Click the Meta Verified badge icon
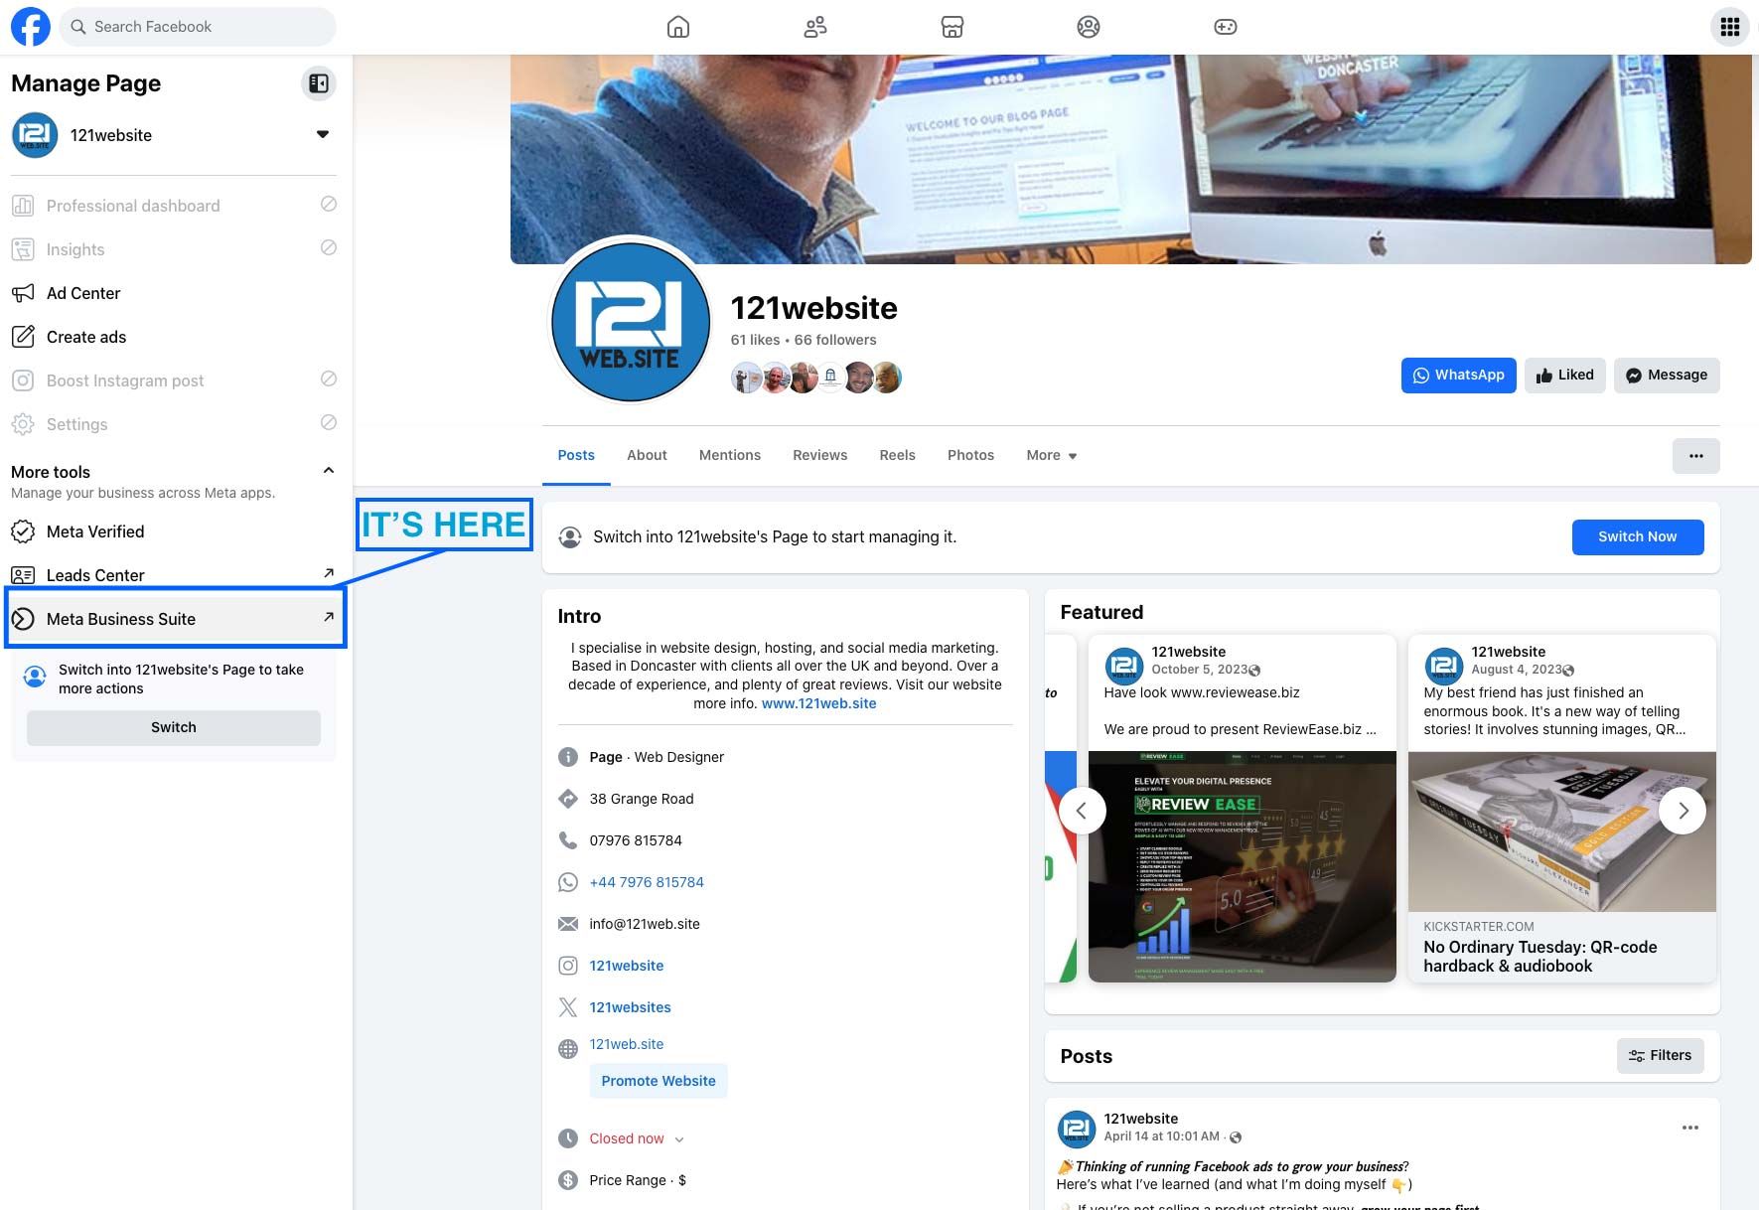 [x=23, y=531]
